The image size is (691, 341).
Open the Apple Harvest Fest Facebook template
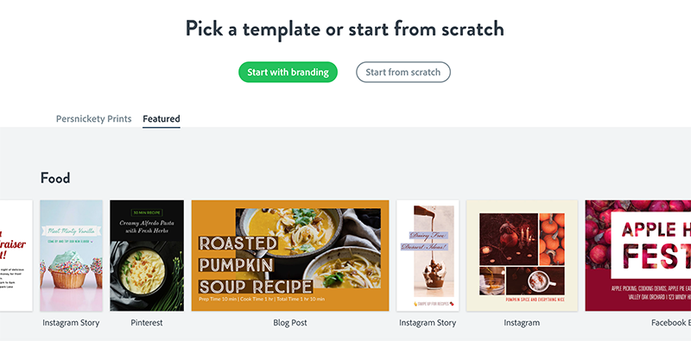638,256
